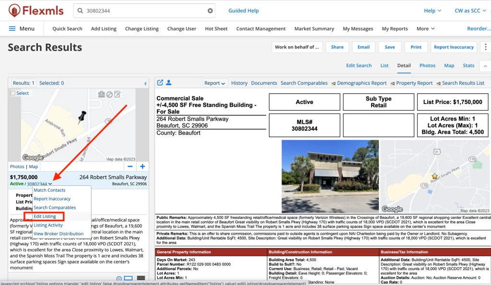Choose Edit Listing from the dropdown menu

point(45,216)
